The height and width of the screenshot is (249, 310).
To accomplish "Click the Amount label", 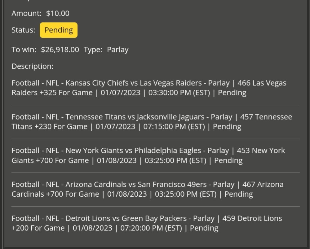I will (26, 13).
